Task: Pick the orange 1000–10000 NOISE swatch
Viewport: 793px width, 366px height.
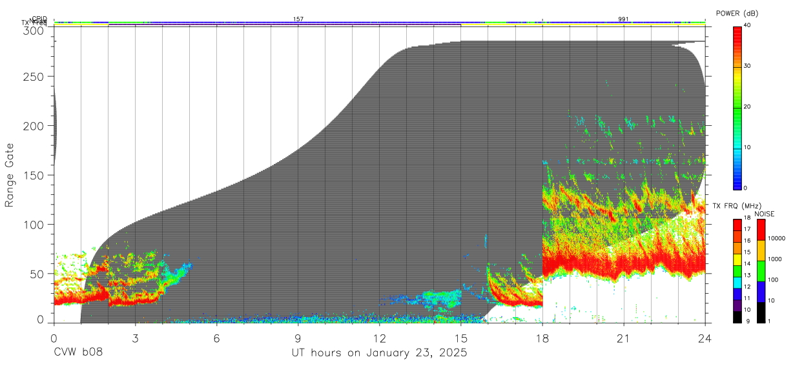Action: click(761, 250)
